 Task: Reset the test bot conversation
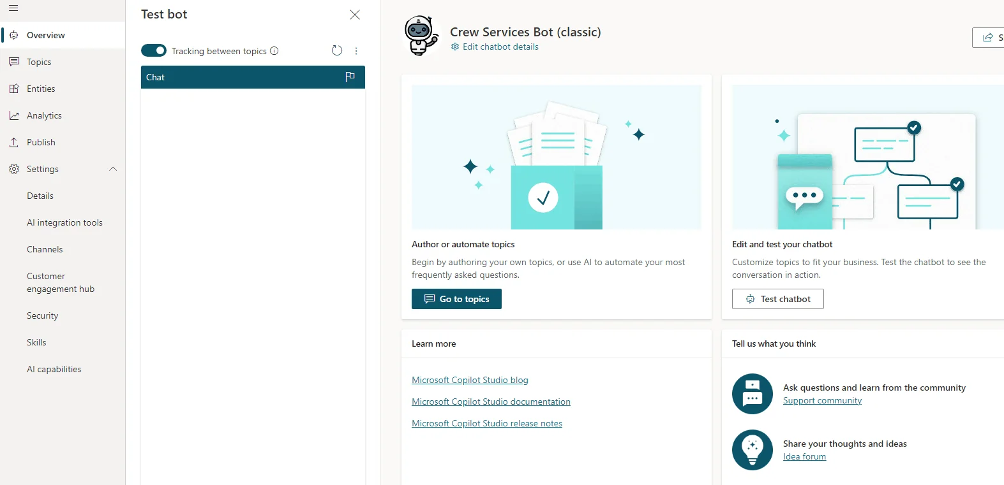(x=337, y=51)
